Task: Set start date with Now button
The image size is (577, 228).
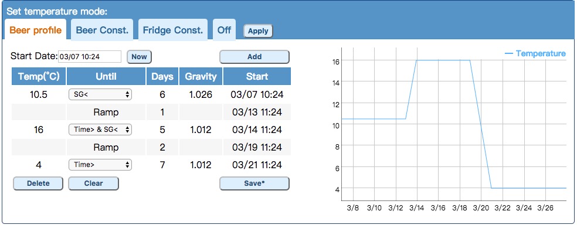Action: (139, 57)
